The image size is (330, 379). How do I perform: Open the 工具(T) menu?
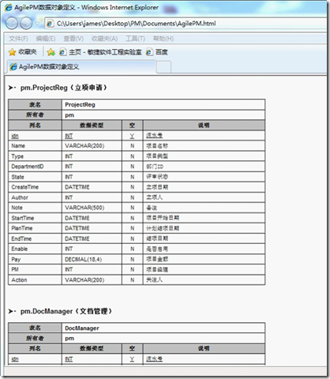pyautogui.click(x=135, y=39)
